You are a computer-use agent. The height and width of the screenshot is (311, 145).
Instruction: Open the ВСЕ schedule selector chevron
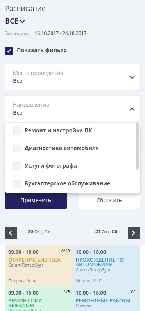23,22
